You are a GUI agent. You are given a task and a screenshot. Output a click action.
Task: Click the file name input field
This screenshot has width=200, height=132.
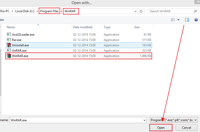pyautogui.click(x=78, y=120)
